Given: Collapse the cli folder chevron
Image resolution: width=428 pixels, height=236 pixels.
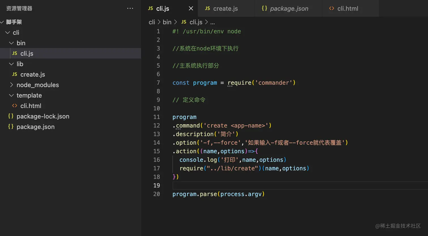Looking at the screenshot, I should click(8, 33).
